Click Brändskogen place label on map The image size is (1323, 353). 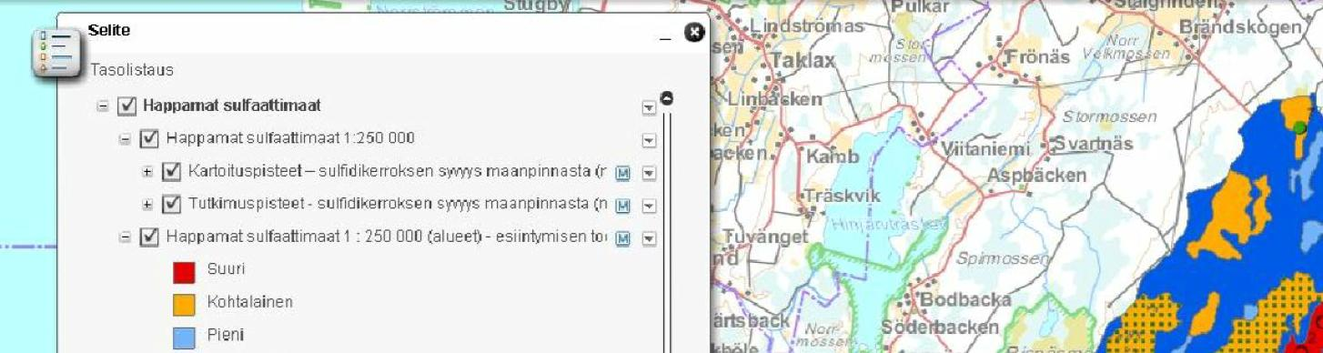click(x=1240, y=27)
